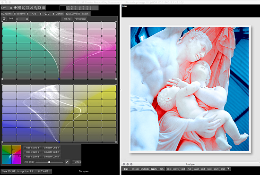Click the Save 3DLUT button
260x175 pixels.
coord(9,171)
